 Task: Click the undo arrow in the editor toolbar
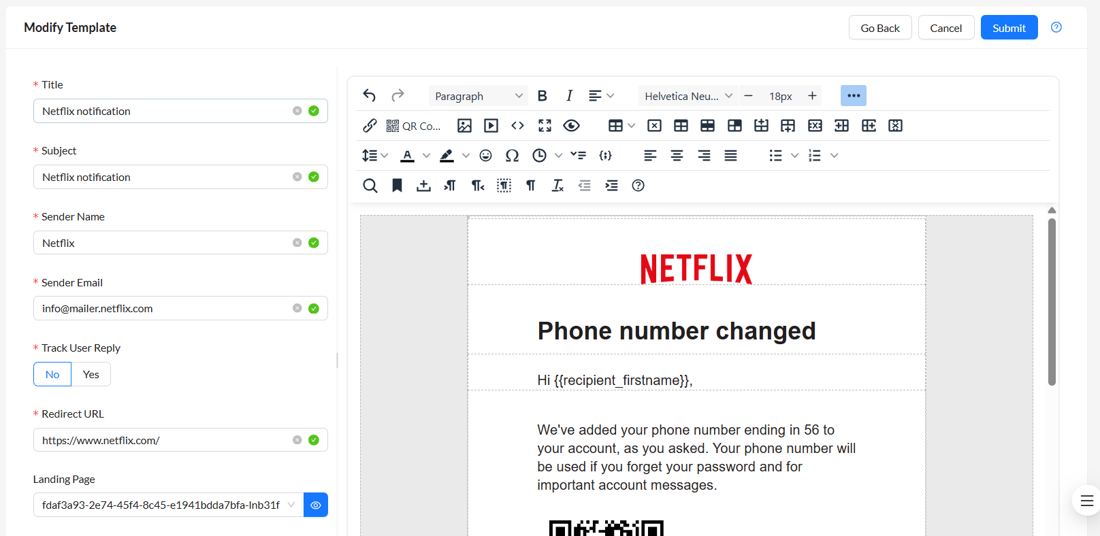pos(370,96)
